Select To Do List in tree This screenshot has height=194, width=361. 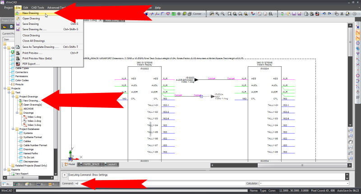click(x=29, y=157)
